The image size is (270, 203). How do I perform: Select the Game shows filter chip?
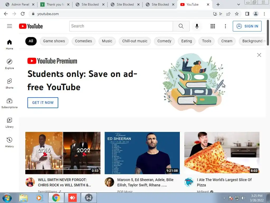(x=54, y=41)
